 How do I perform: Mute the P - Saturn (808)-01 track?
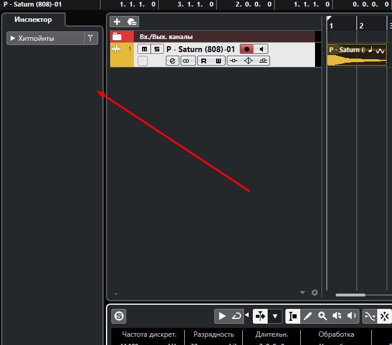click(x=144, y=49)
